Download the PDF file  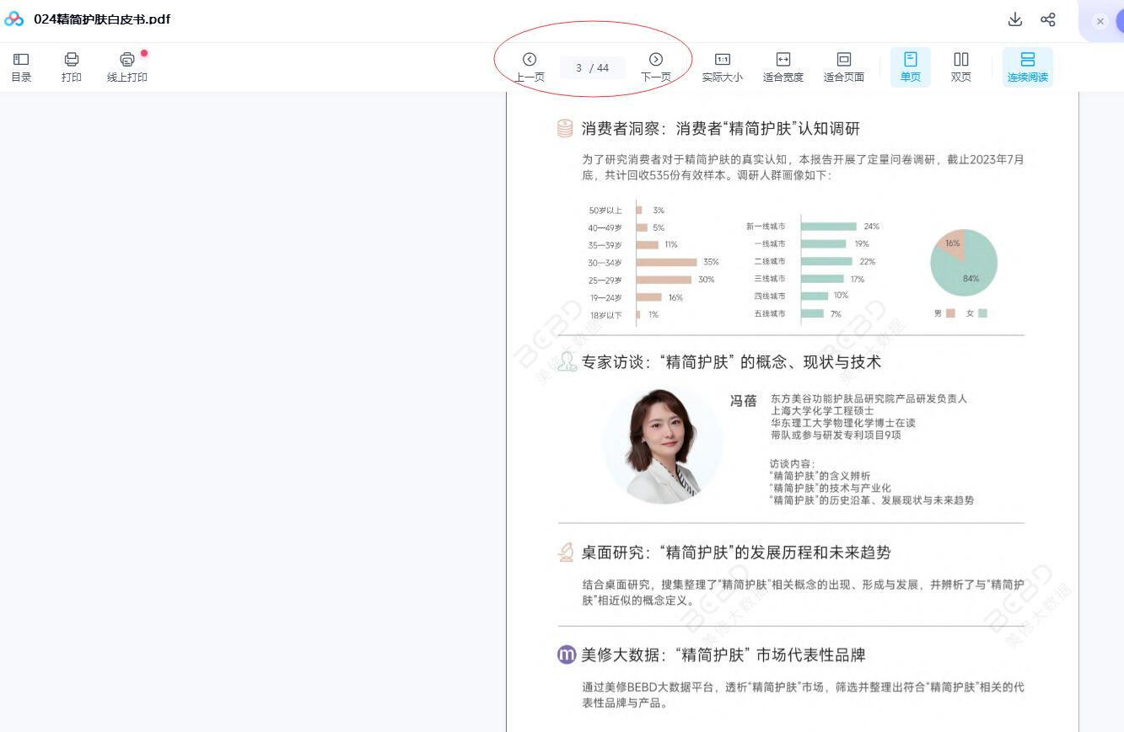tap(1015, 19)
